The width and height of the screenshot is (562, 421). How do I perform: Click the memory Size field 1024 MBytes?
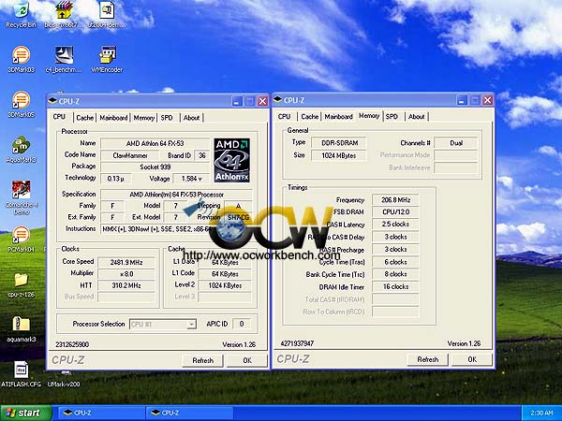tap(339, 155)
